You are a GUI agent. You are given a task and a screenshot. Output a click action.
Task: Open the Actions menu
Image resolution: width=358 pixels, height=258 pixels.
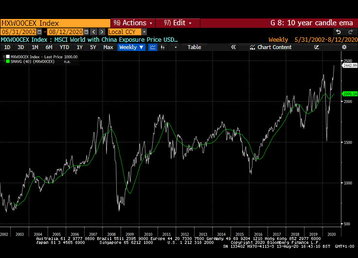point(133,23)
